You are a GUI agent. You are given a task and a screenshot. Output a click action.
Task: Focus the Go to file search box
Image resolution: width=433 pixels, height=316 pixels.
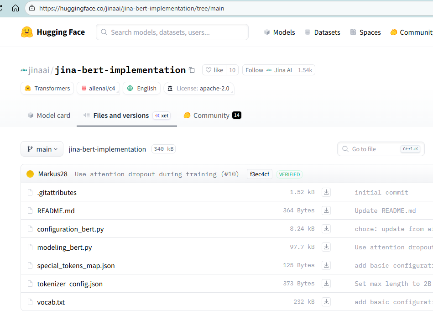coord(381,149)
